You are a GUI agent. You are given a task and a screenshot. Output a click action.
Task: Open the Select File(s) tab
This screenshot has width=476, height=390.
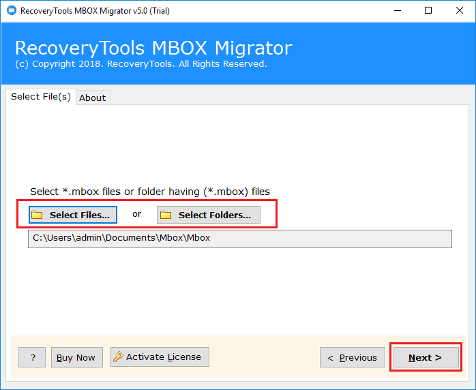(41, 97)
